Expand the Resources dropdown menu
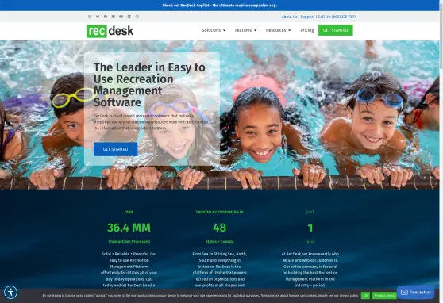This screenshot has width=443, height=303. pyautogui.click(x=278, y=30)
